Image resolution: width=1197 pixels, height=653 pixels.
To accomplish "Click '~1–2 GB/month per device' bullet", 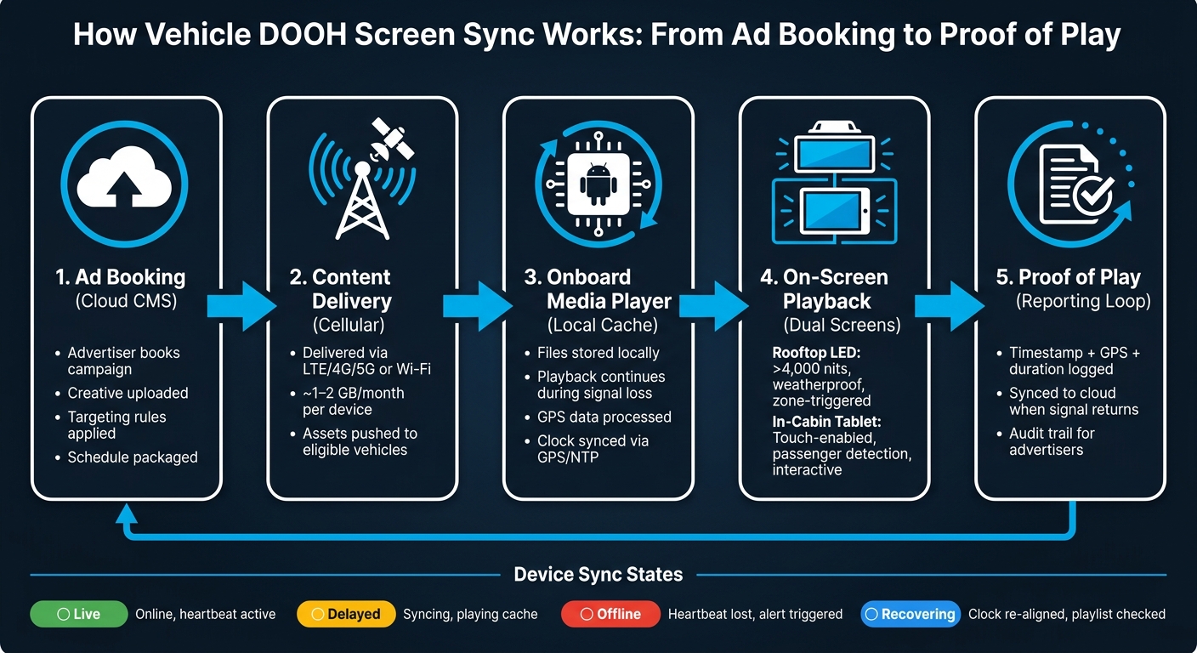I will click(354, 401).
